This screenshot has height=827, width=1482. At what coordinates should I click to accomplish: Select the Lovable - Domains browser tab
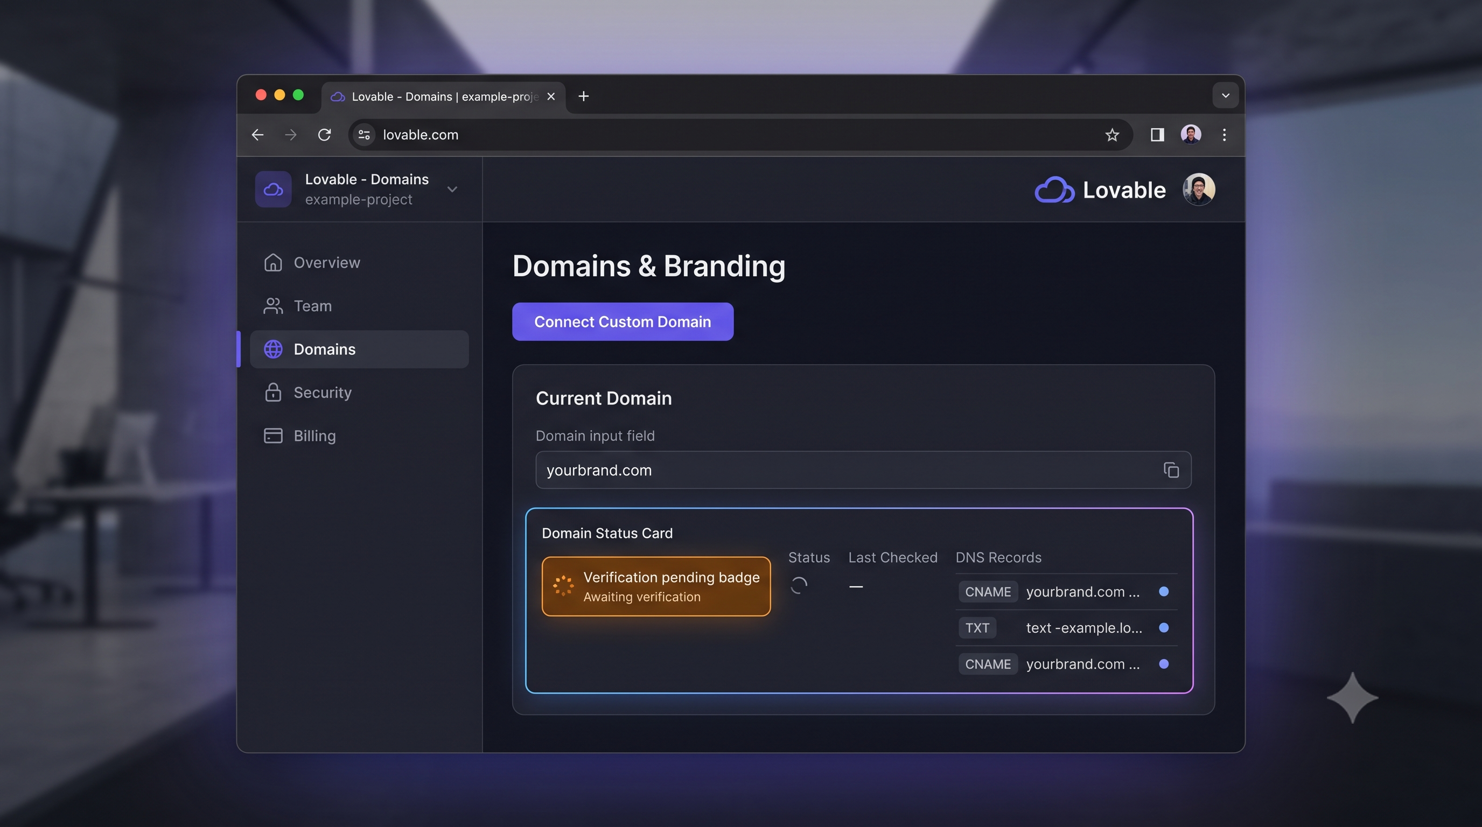coord(443,96)
